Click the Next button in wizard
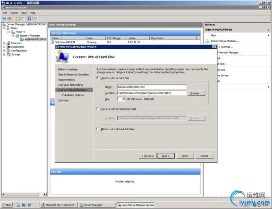Image resolution: width=272 pixels, height=209 pixels. [166, 156]
